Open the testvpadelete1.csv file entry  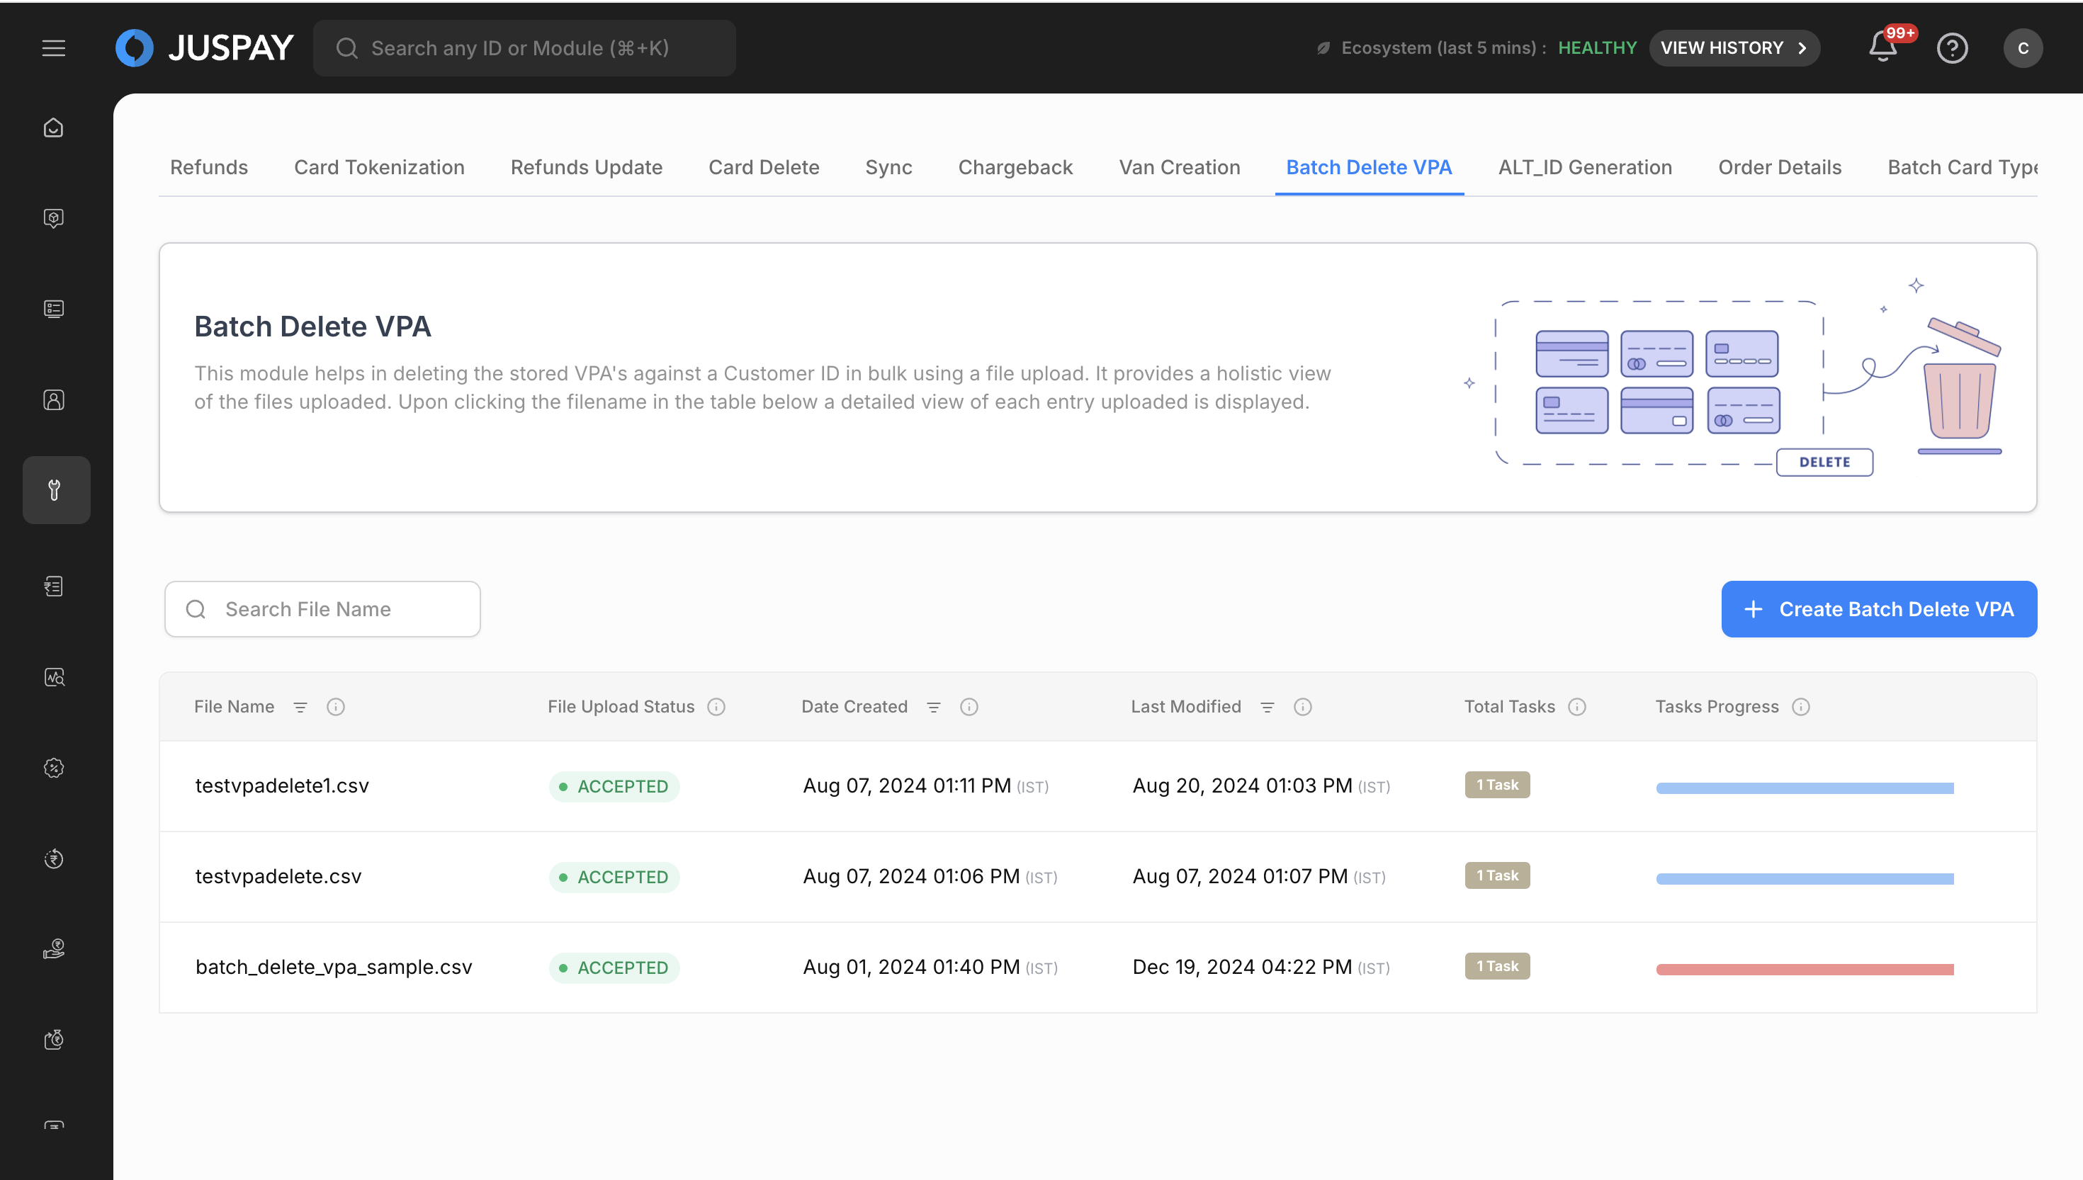[x=281, y=785]
